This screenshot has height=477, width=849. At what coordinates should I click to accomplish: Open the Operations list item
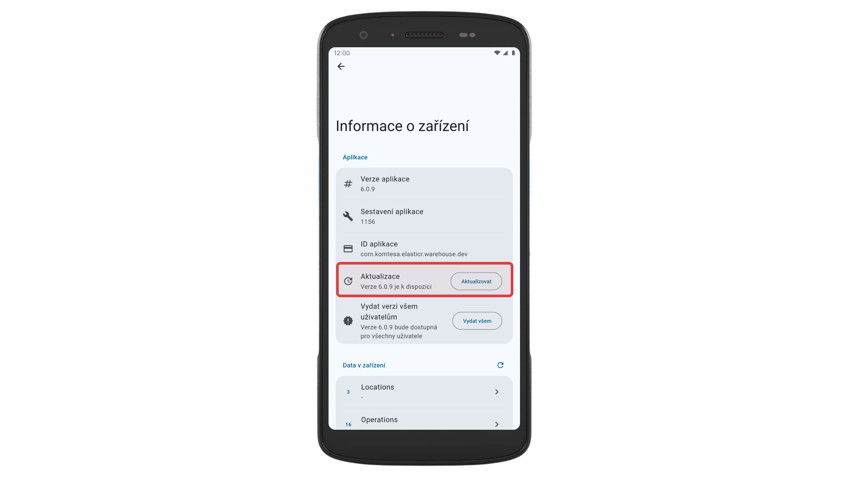pos(424,419)
